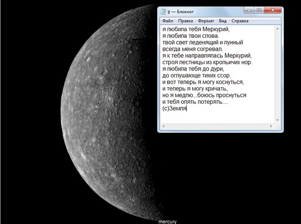Click the line "и теперь я могу кричать,"
The width and height of the screenshot is (301, 224).
(195, 89)
